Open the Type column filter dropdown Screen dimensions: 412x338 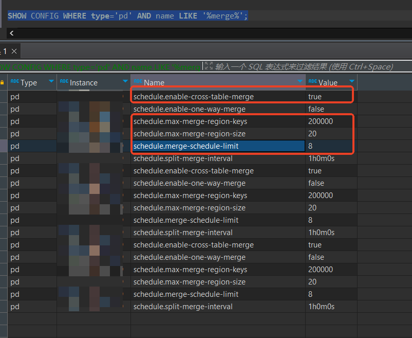(x=51, y=82)
